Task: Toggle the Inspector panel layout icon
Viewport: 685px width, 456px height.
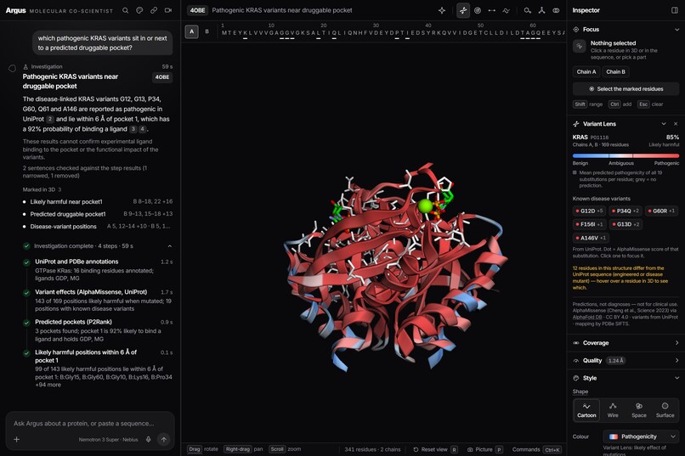Action: tap(675, 10)
